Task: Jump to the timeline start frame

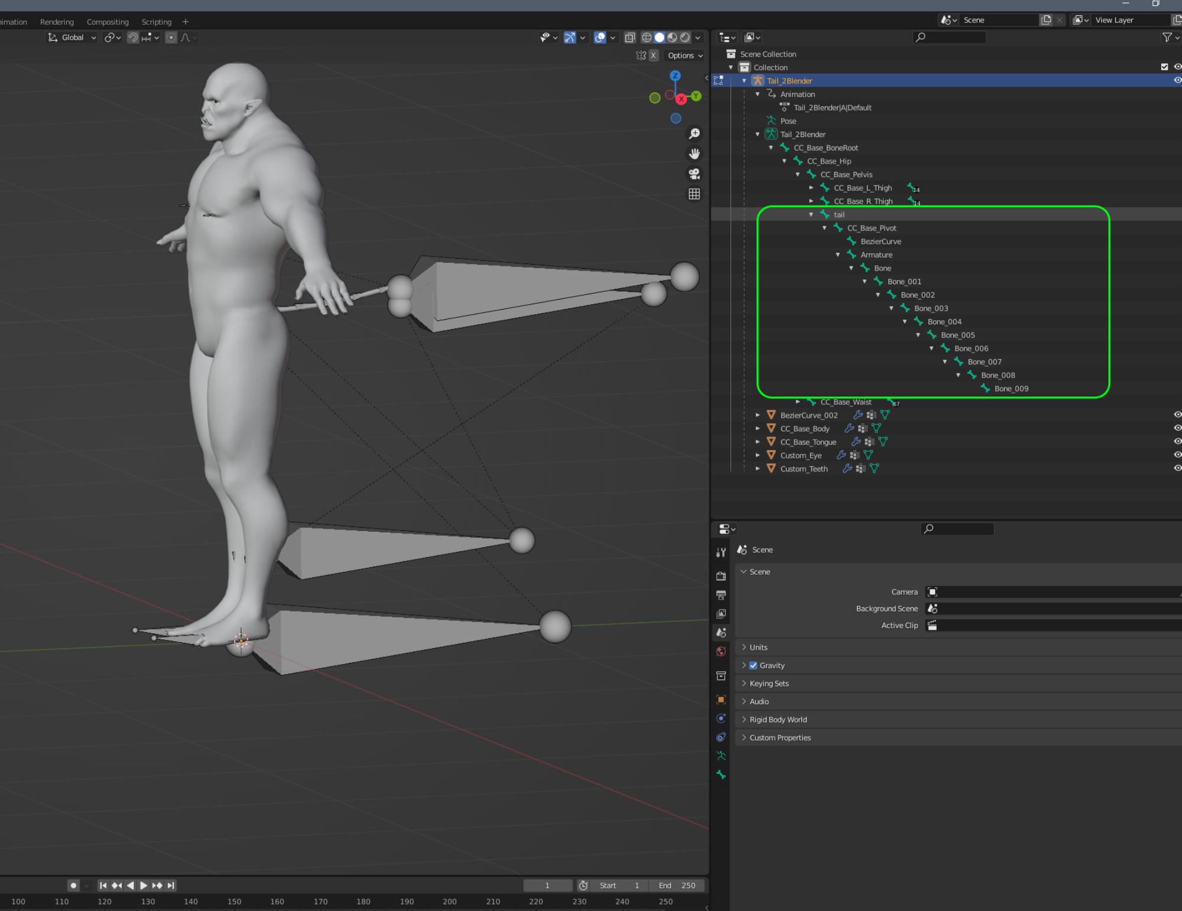Action: click(x=103, y=886)
